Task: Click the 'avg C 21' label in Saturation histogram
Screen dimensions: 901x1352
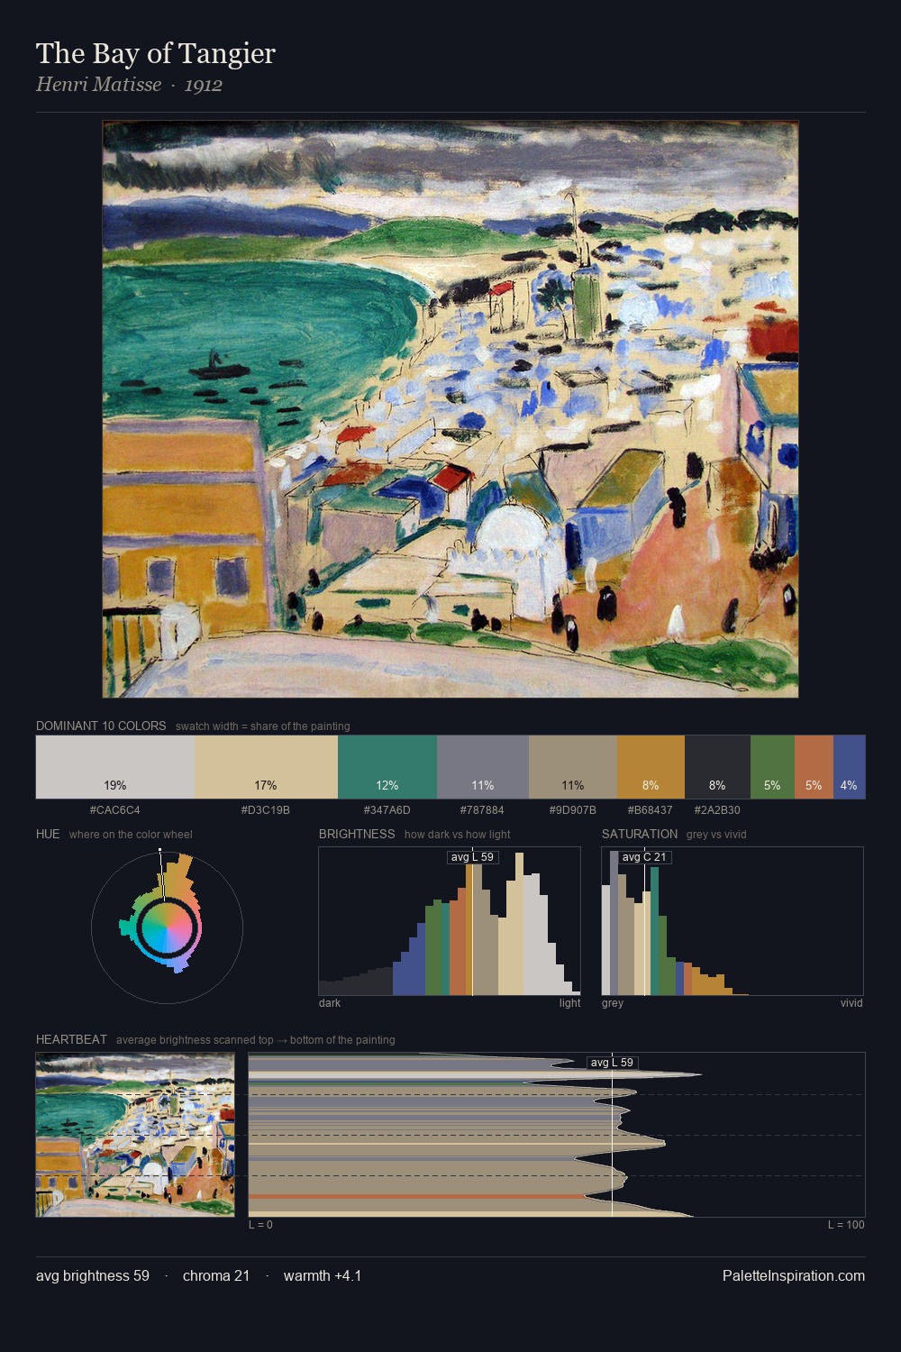Action: click(x=644, y=857)
